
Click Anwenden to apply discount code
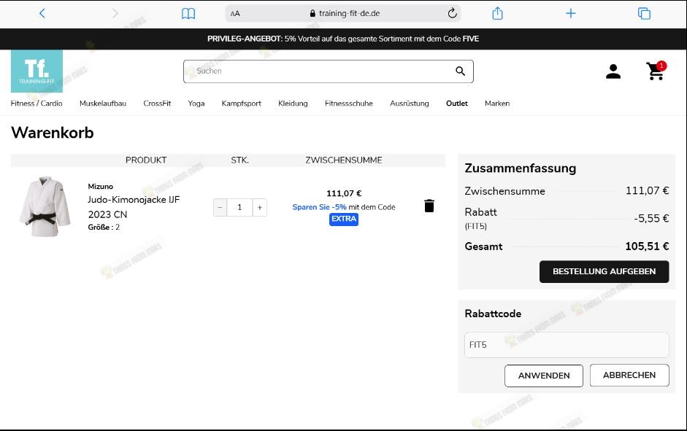543,376
